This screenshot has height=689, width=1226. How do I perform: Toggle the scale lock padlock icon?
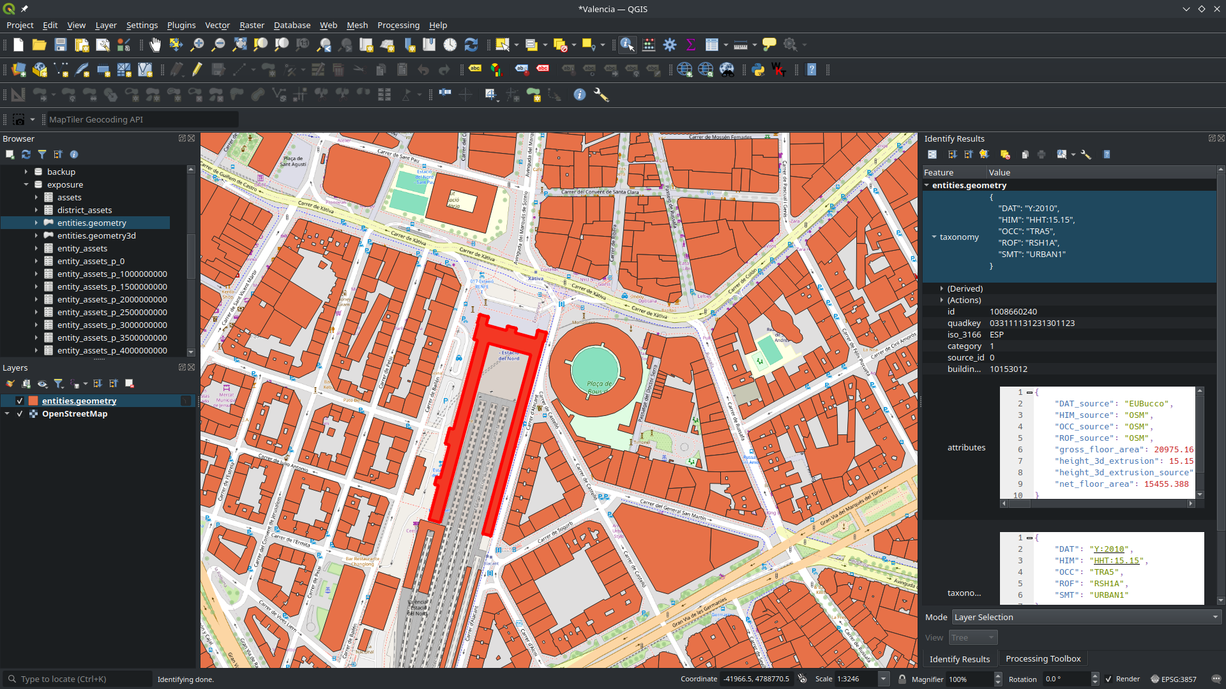902,679
